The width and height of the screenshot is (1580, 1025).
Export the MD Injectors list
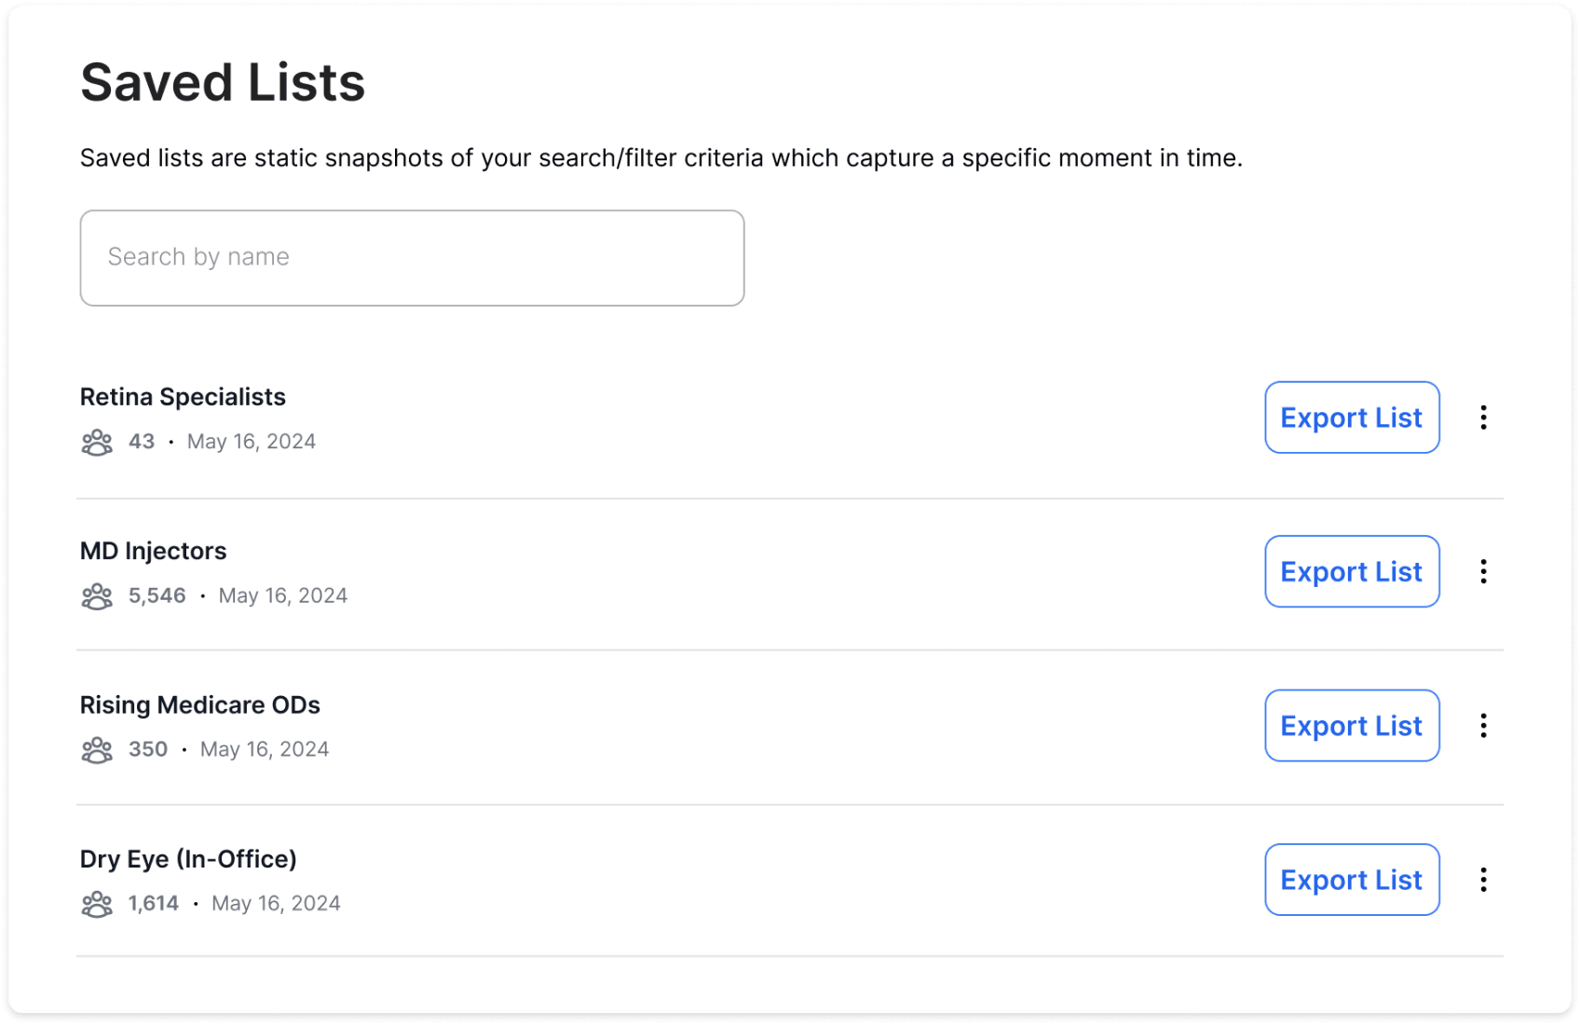[1352, 571]
